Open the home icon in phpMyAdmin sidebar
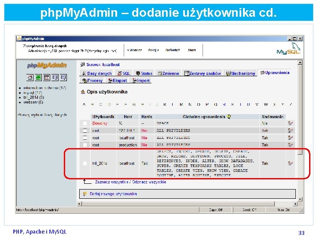 (x=30, y=77)
